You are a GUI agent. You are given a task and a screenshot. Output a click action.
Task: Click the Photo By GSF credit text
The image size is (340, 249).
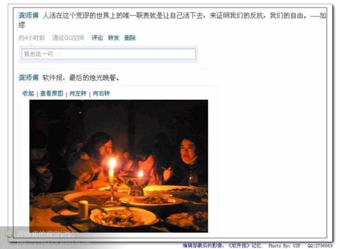tap(284, 245)
